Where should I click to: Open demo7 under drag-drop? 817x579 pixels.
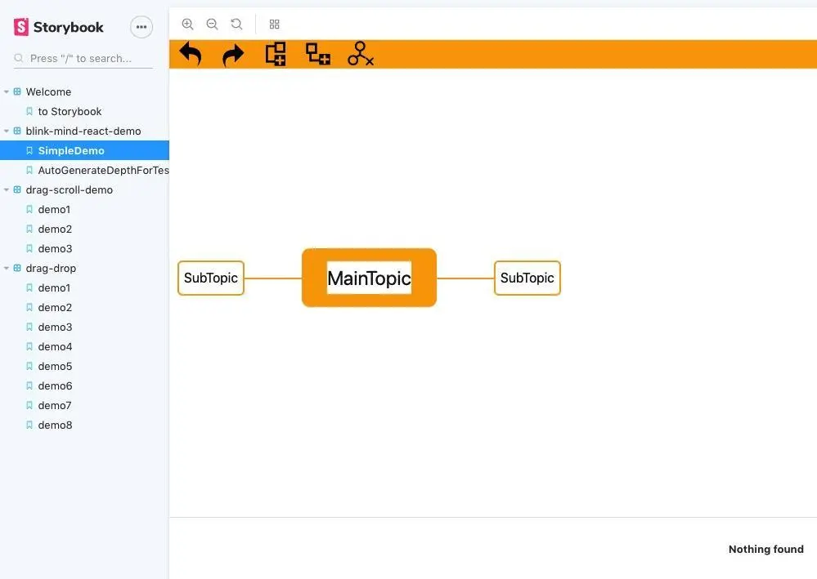55,405
